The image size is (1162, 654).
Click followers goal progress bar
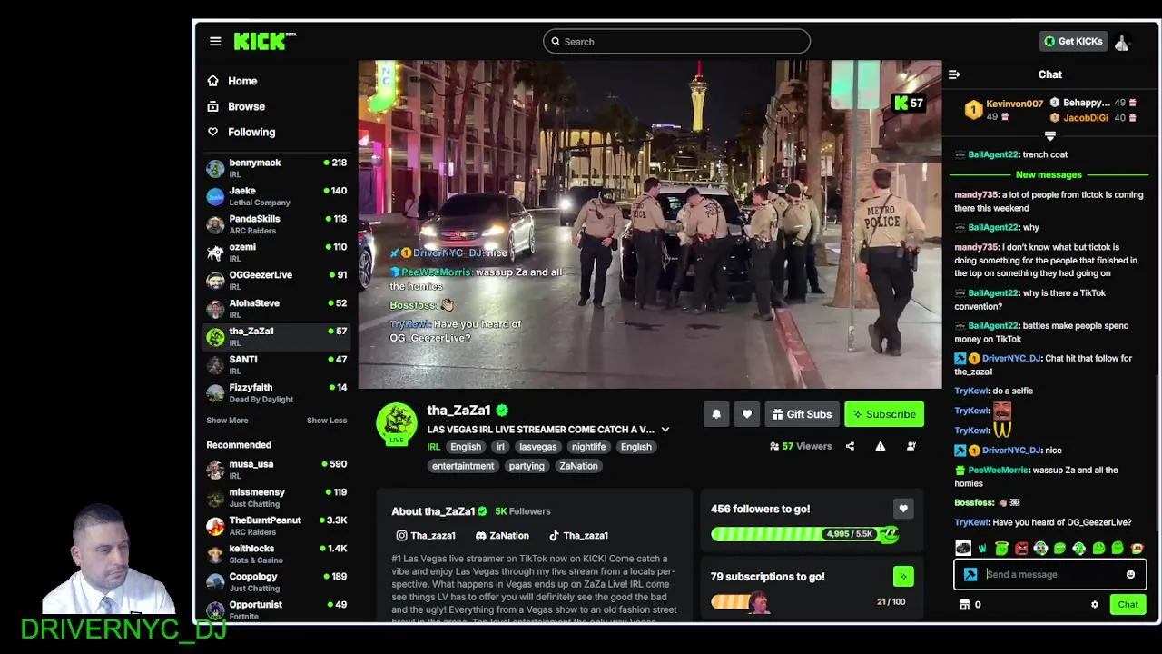pos(803,534)
